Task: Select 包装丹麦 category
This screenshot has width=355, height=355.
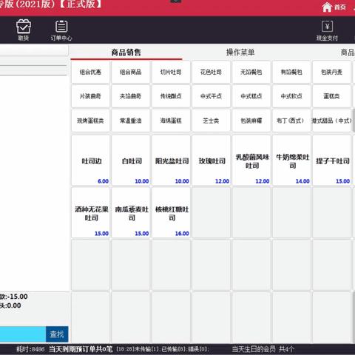Action: coord(331,72)
